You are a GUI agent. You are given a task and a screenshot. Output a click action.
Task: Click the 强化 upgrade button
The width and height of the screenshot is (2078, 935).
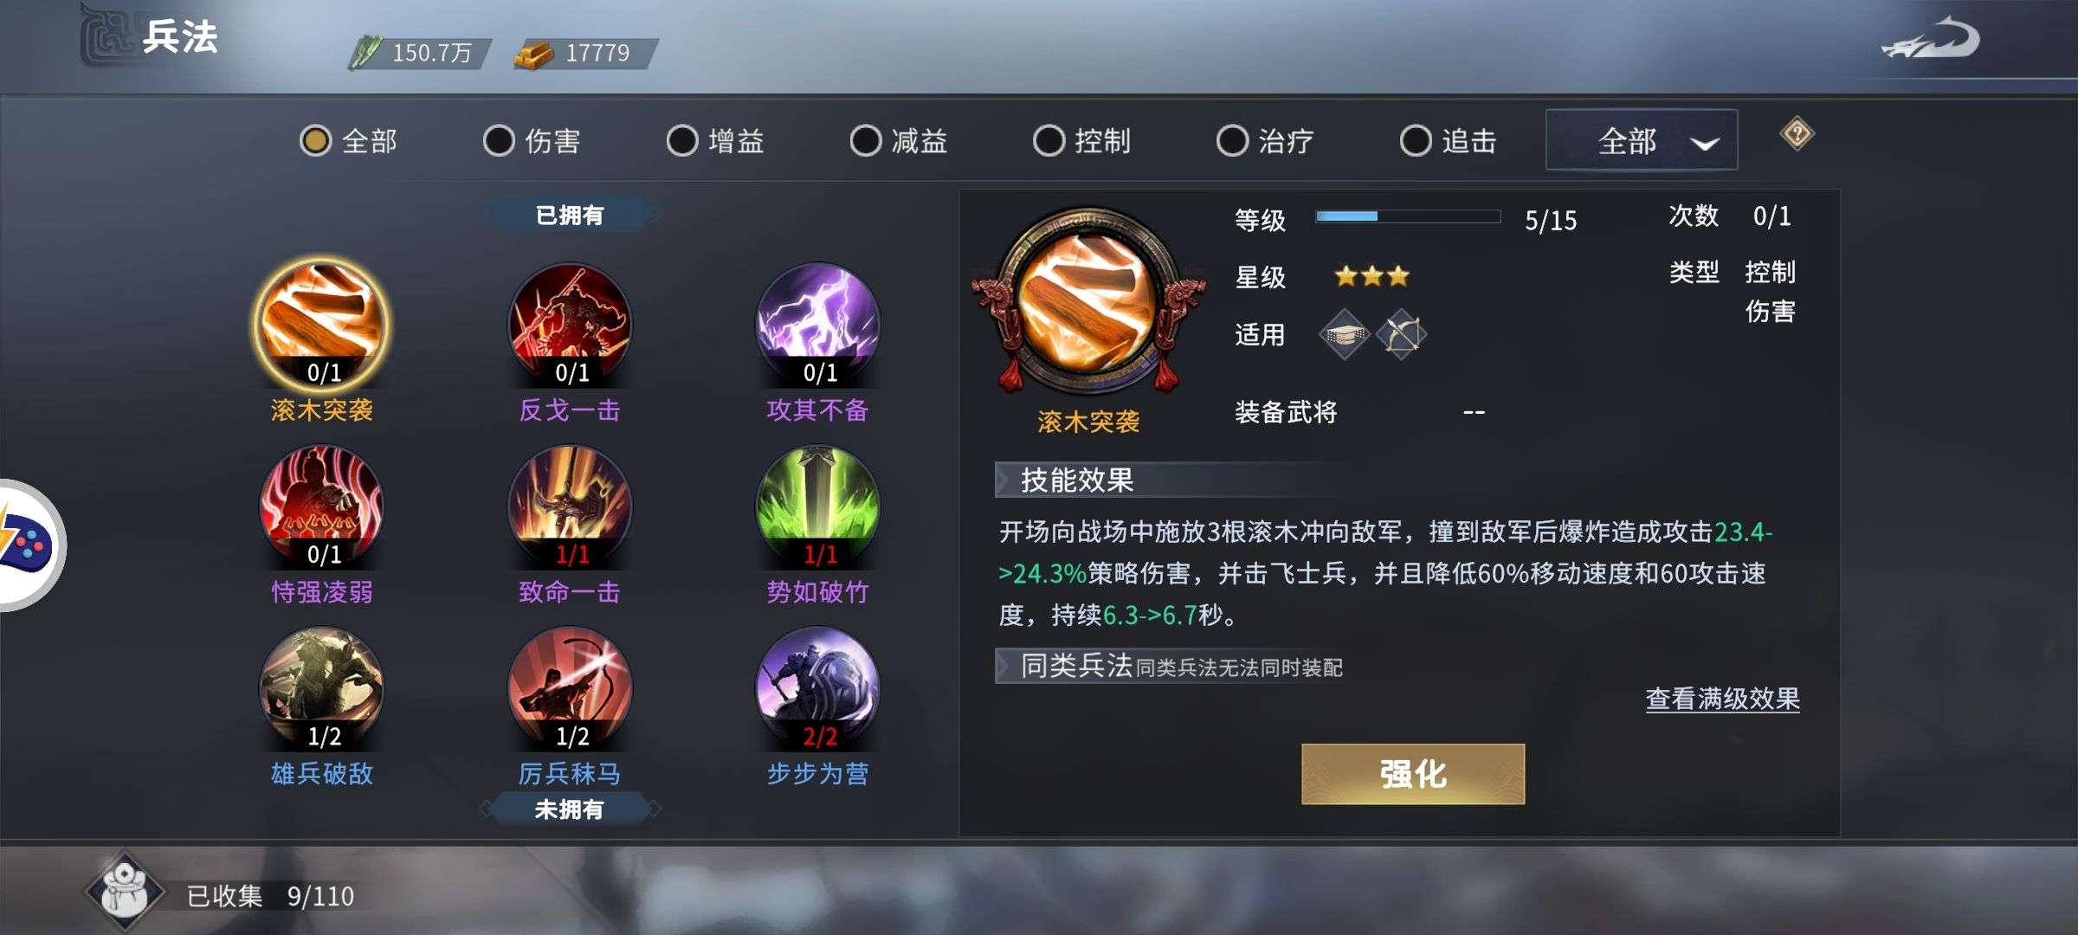coord(1413,774)
